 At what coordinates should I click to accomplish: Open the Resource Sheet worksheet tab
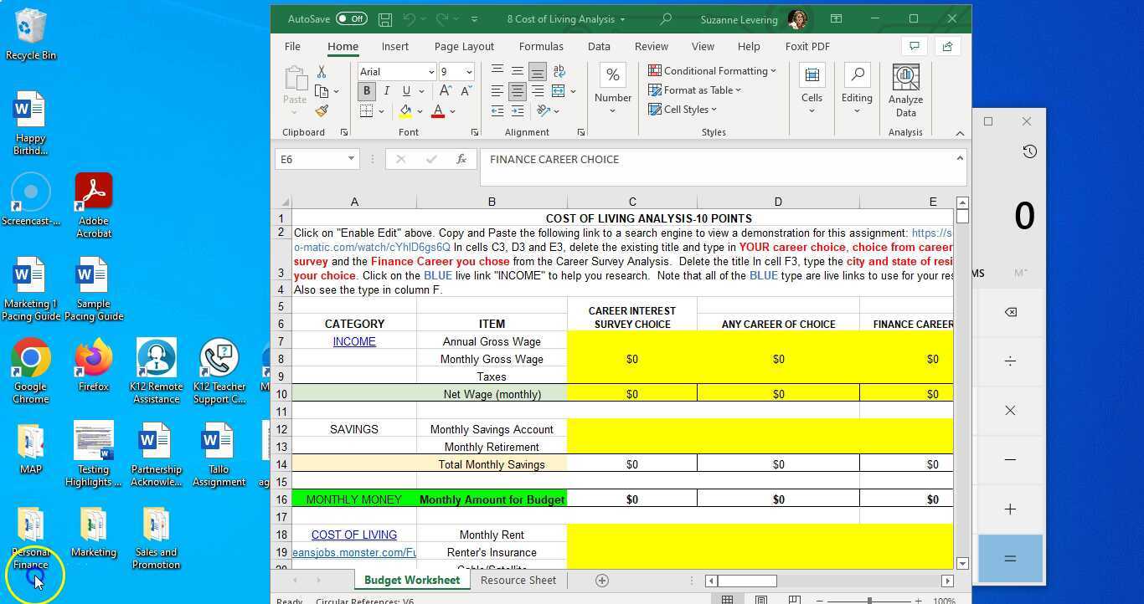[518, 580]
